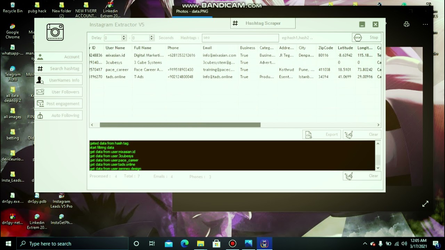Click the second Delay spinner arrows

[x=152, y=38]
